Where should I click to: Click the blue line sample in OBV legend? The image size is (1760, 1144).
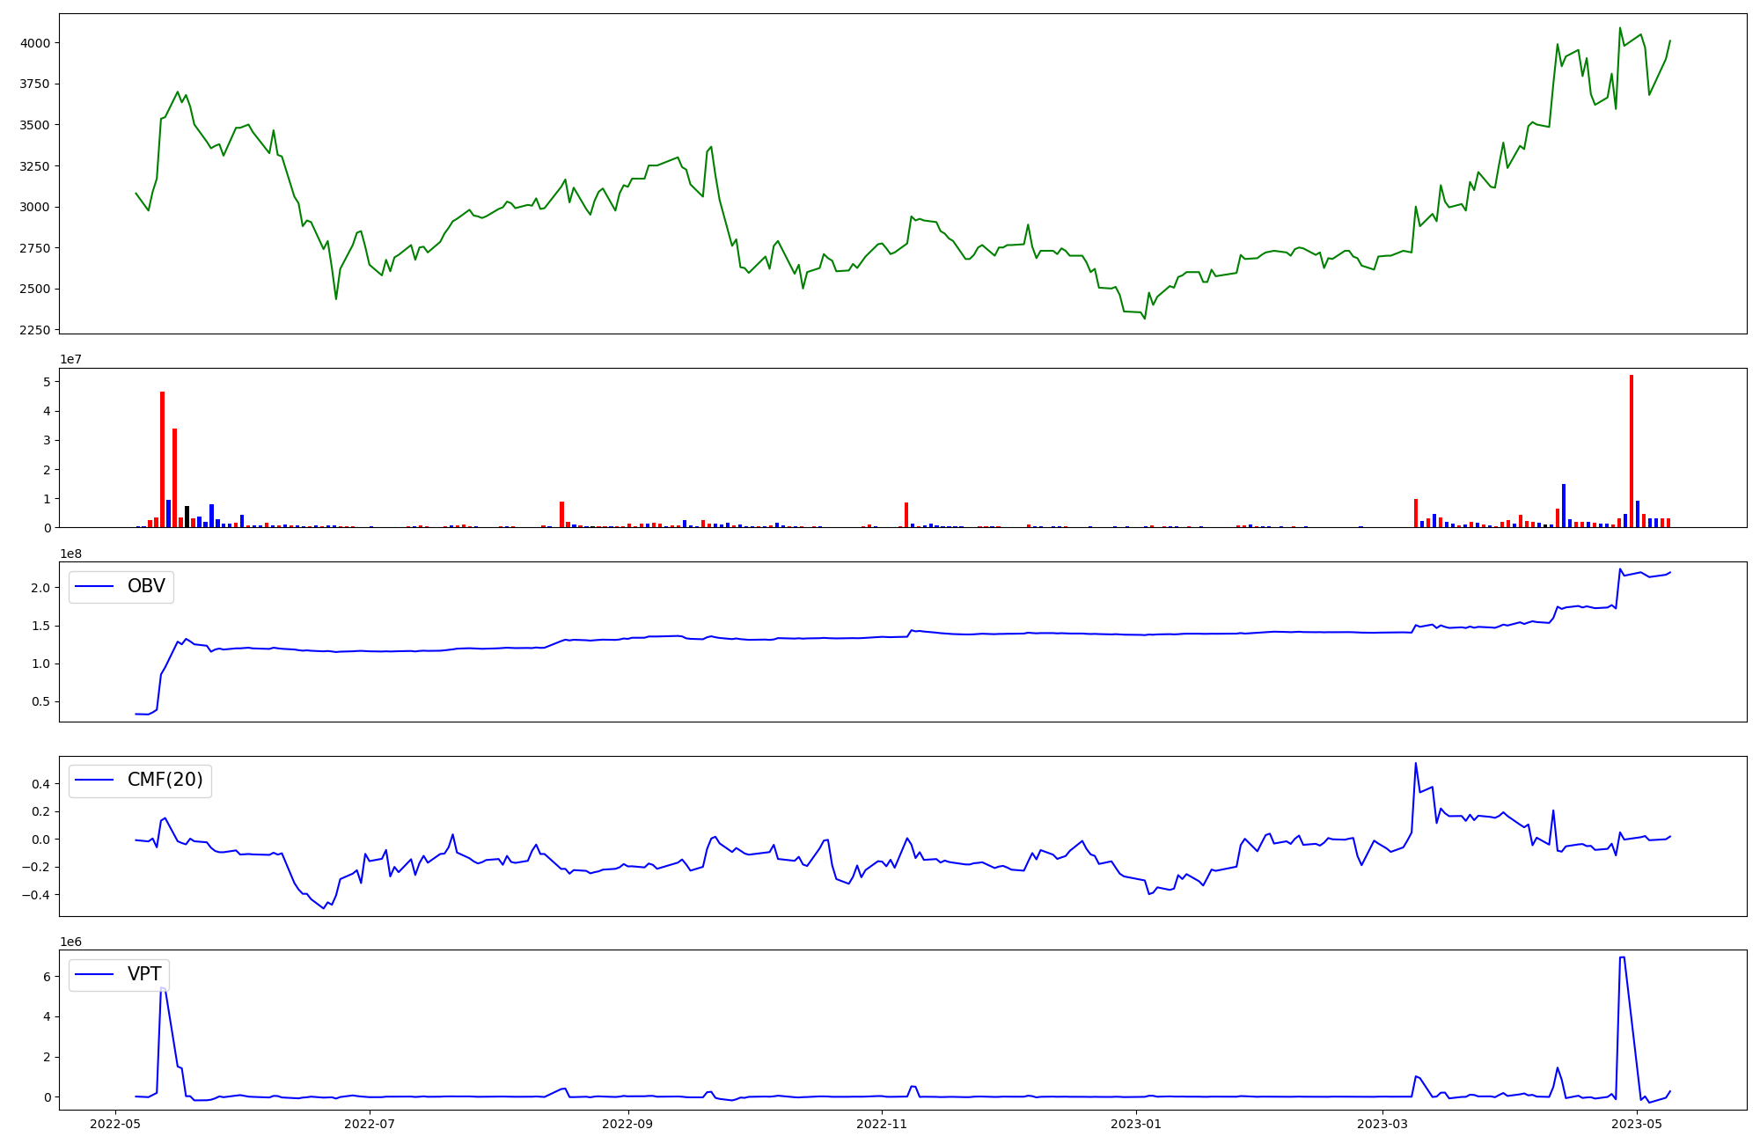(95, 586)
